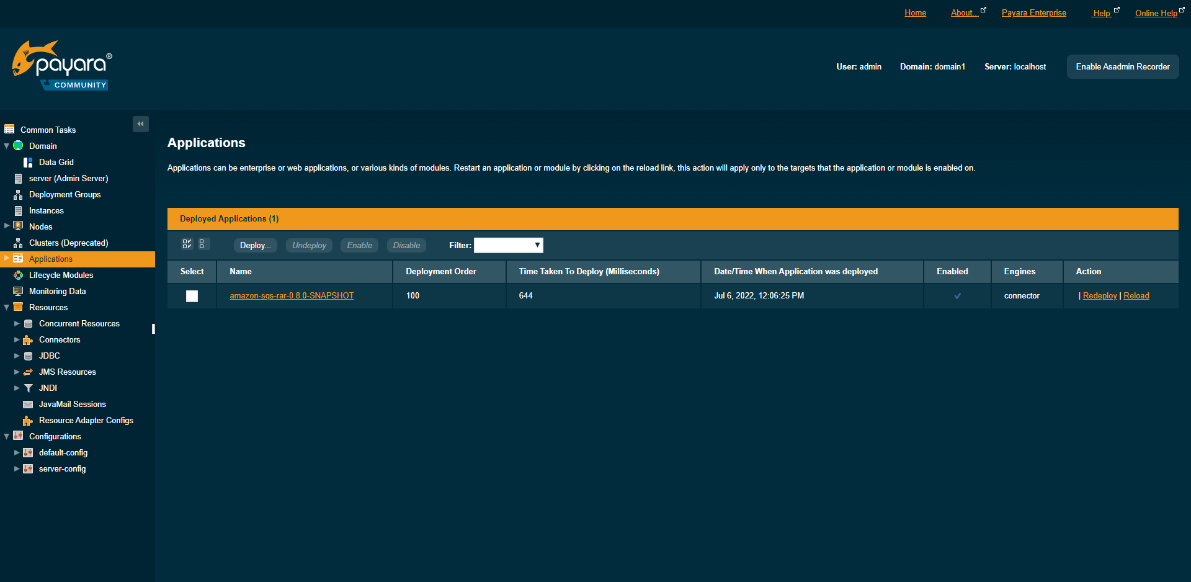Expand the JDBC resources node
The height and width of the screenshot is (582, 1191).
(x=17, y=356)
